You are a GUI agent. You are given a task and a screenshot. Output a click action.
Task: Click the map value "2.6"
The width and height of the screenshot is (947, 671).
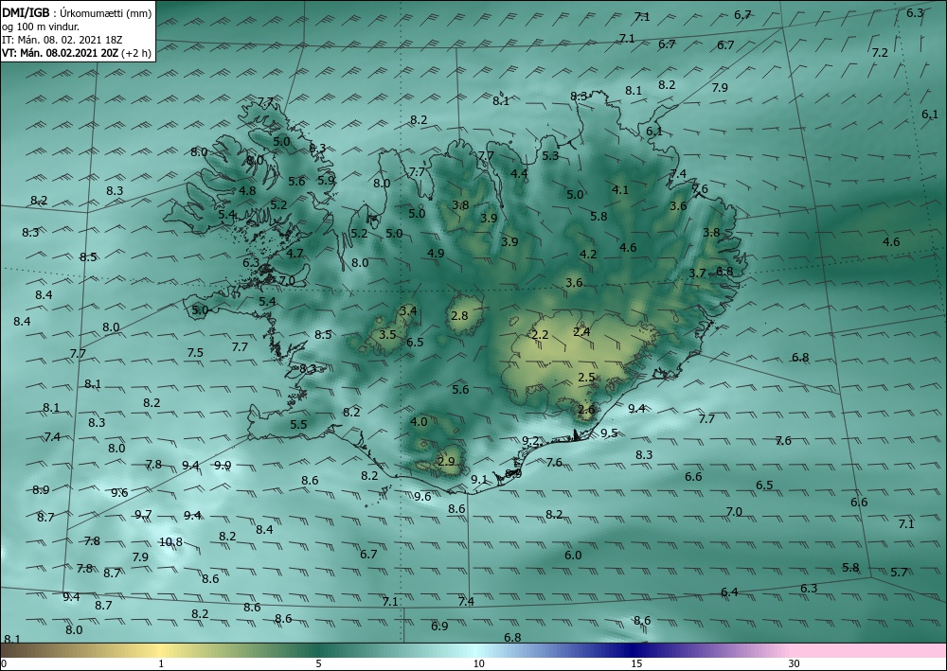586,409
